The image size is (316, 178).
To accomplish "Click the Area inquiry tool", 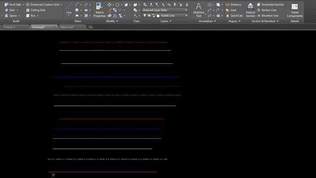I will point(231,10).
